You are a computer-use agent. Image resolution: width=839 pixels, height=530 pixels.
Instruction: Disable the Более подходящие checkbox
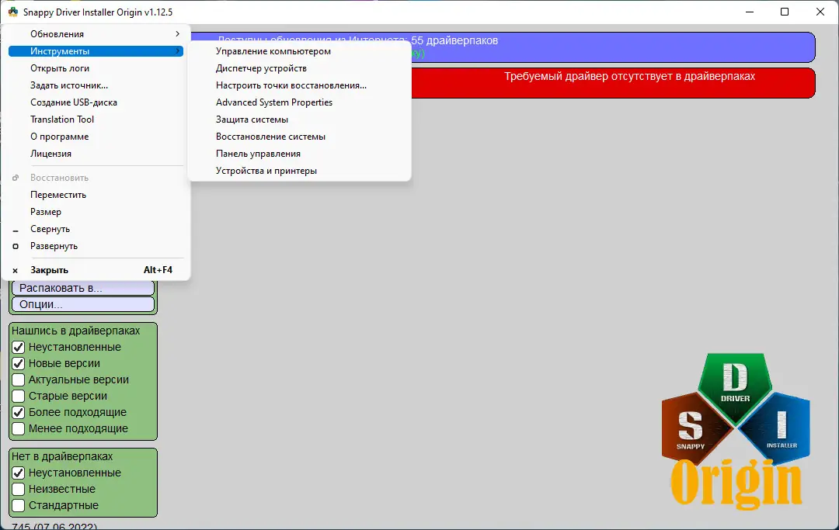pyautogui.click(x=18, y=412)
